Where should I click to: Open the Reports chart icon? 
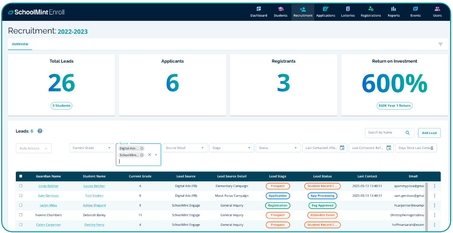[x=394, y=9]
